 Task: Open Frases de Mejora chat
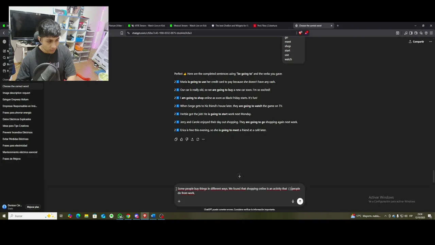tap(22, 159)
